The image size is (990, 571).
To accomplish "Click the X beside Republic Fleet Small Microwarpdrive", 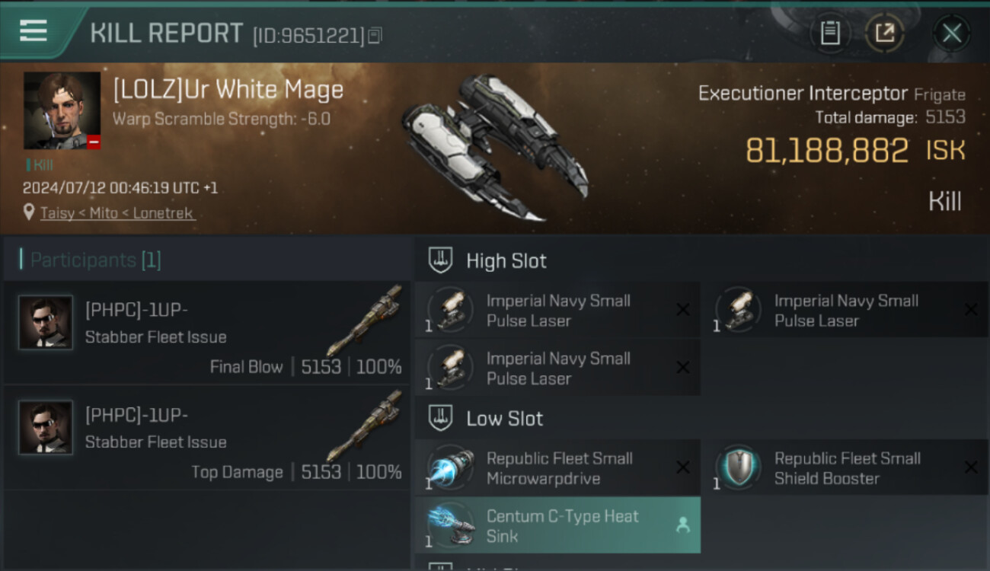I will [x=683, y=467].
